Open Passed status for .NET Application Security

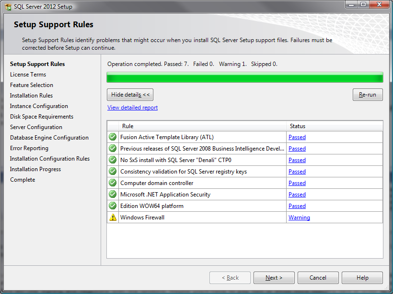pyautogui.click(x=297, y=195)
